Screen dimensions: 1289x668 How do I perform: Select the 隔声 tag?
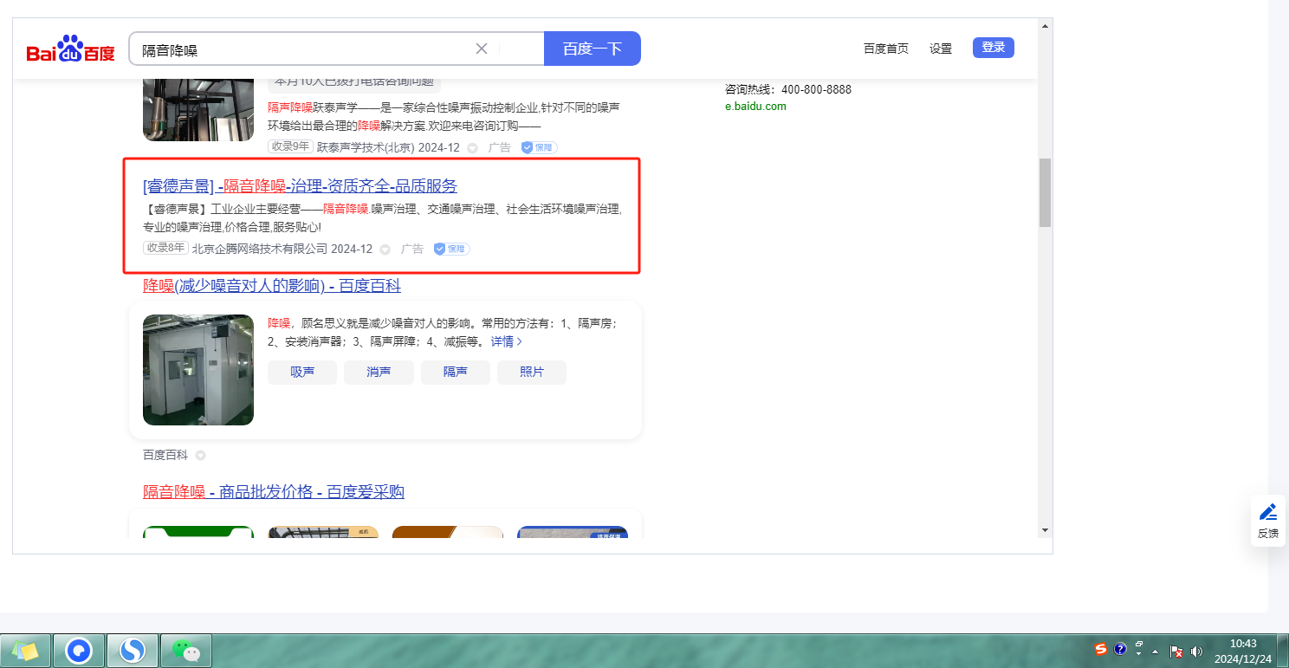(x=455, y=373)
